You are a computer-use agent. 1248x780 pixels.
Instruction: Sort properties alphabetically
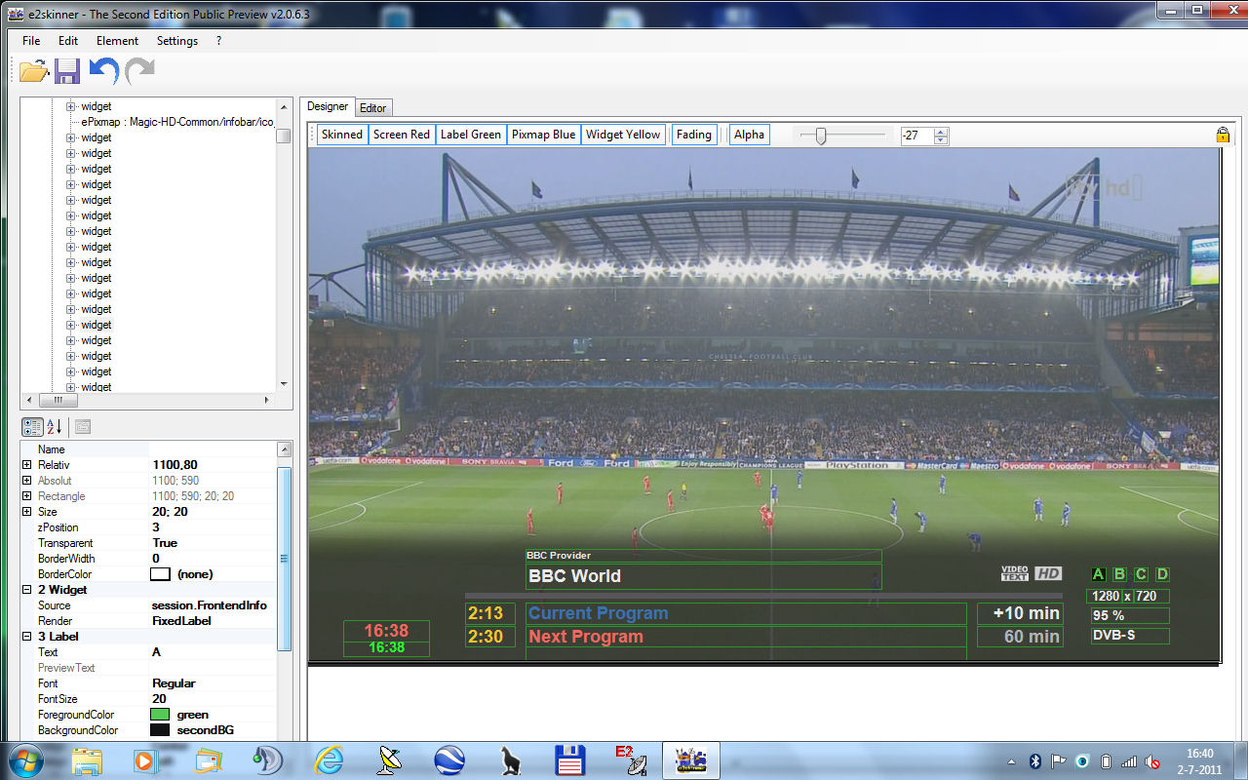55,426
